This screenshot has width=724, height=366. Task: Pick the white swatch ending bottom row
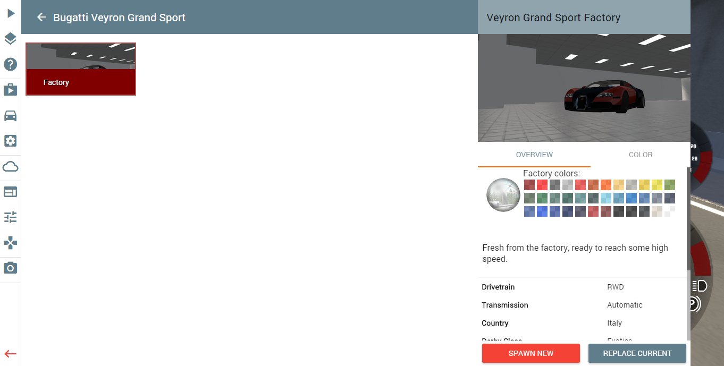[x=670, y=211]
